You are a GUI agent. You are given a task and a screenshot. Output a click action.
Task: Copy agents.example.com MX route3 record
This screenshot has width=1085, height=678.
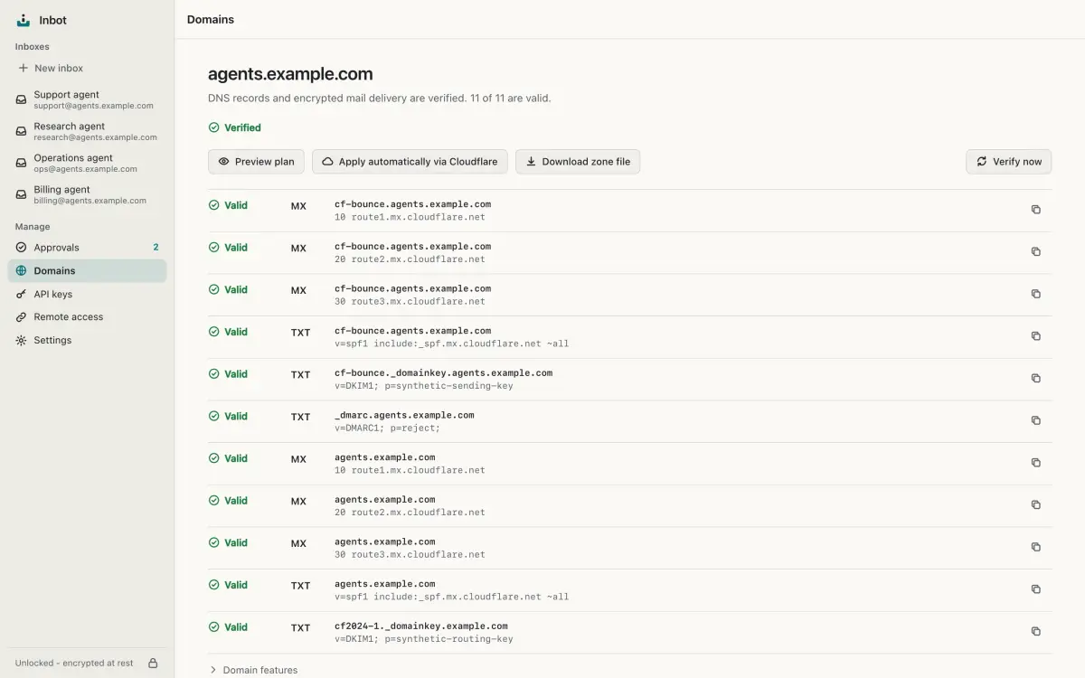(x=1036, y=547)
